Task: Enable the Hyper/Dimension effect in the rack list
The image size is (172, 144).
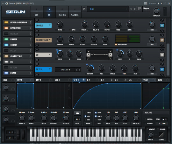Action: [6, 22]
